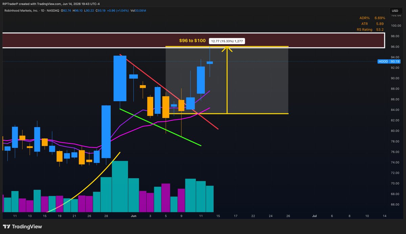The height and width of the screenshot is (234, 406).
Task: Select the red descending trendline drawing
Action: coord(169,92)
